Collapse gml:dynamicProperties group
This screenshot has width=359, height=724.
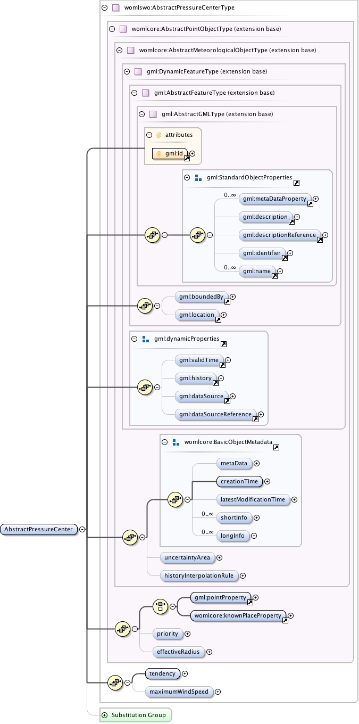click(x=134, y=339)
